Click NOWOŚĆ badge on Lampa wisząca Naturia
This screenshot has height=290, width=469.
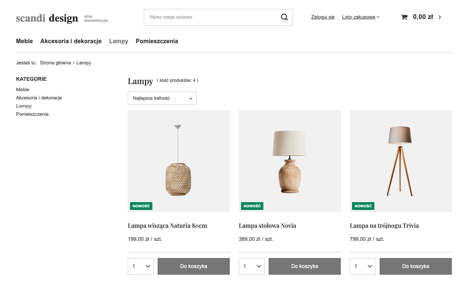(x=141, y=206)
